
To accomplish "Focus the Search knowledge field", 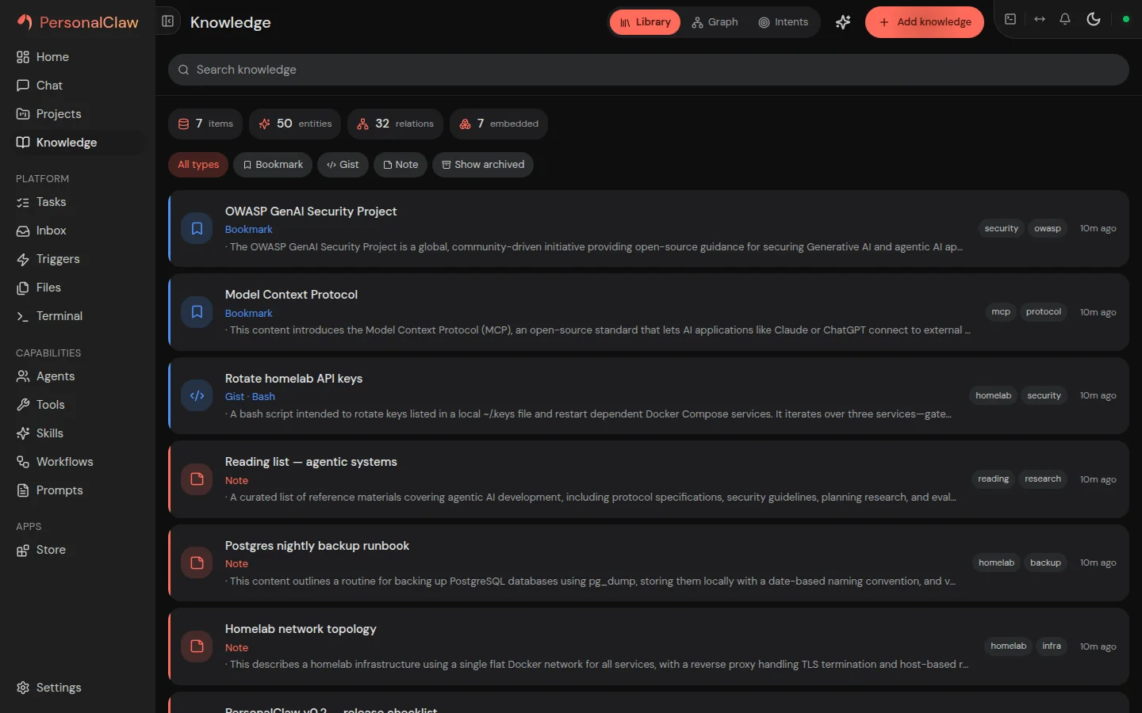I will click(x=648, y=70).
